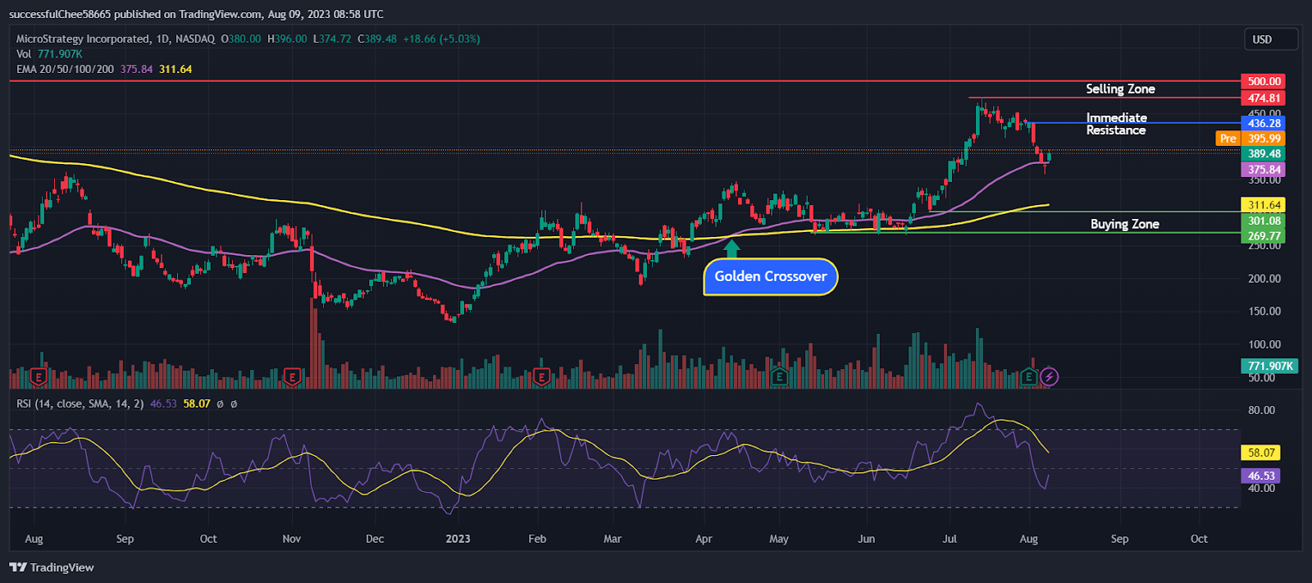This screenshot has height=583, width=1312.
Task: Click the green up arrow above Golden Crossover
Action: click(x=731, y=248)
